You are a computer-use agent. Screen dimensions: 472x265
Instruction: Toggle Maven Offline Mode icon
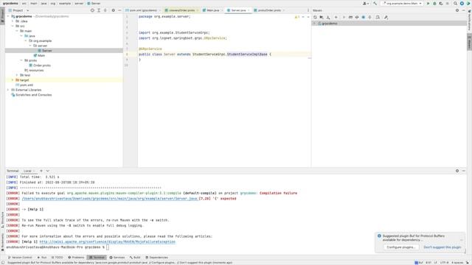pos(357,18)
